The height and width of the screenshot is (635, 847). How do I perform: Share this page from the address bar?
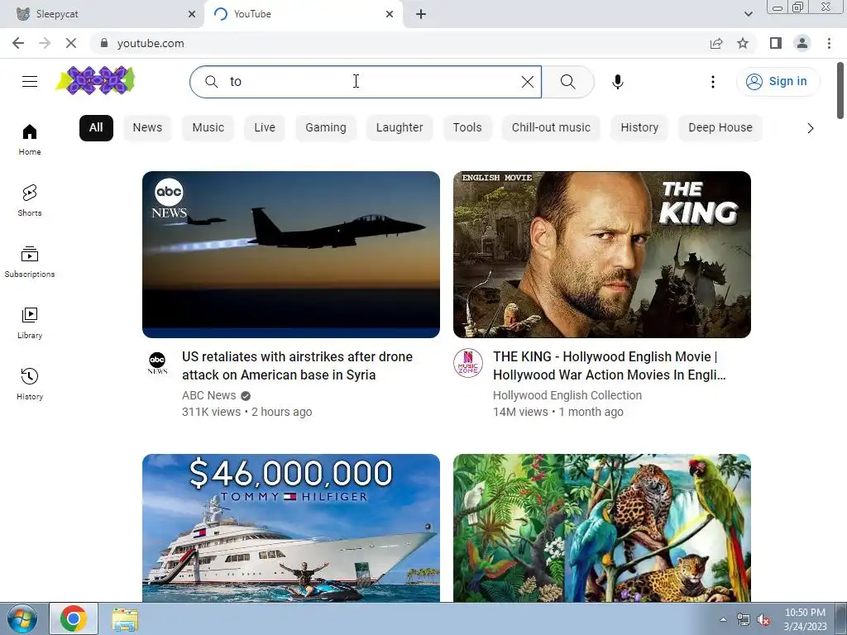click(716, 43)
